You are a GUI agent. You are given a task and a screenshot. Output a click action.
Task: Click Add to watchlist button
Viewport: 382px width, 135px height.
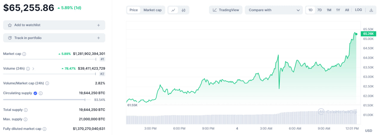(54, 25)
